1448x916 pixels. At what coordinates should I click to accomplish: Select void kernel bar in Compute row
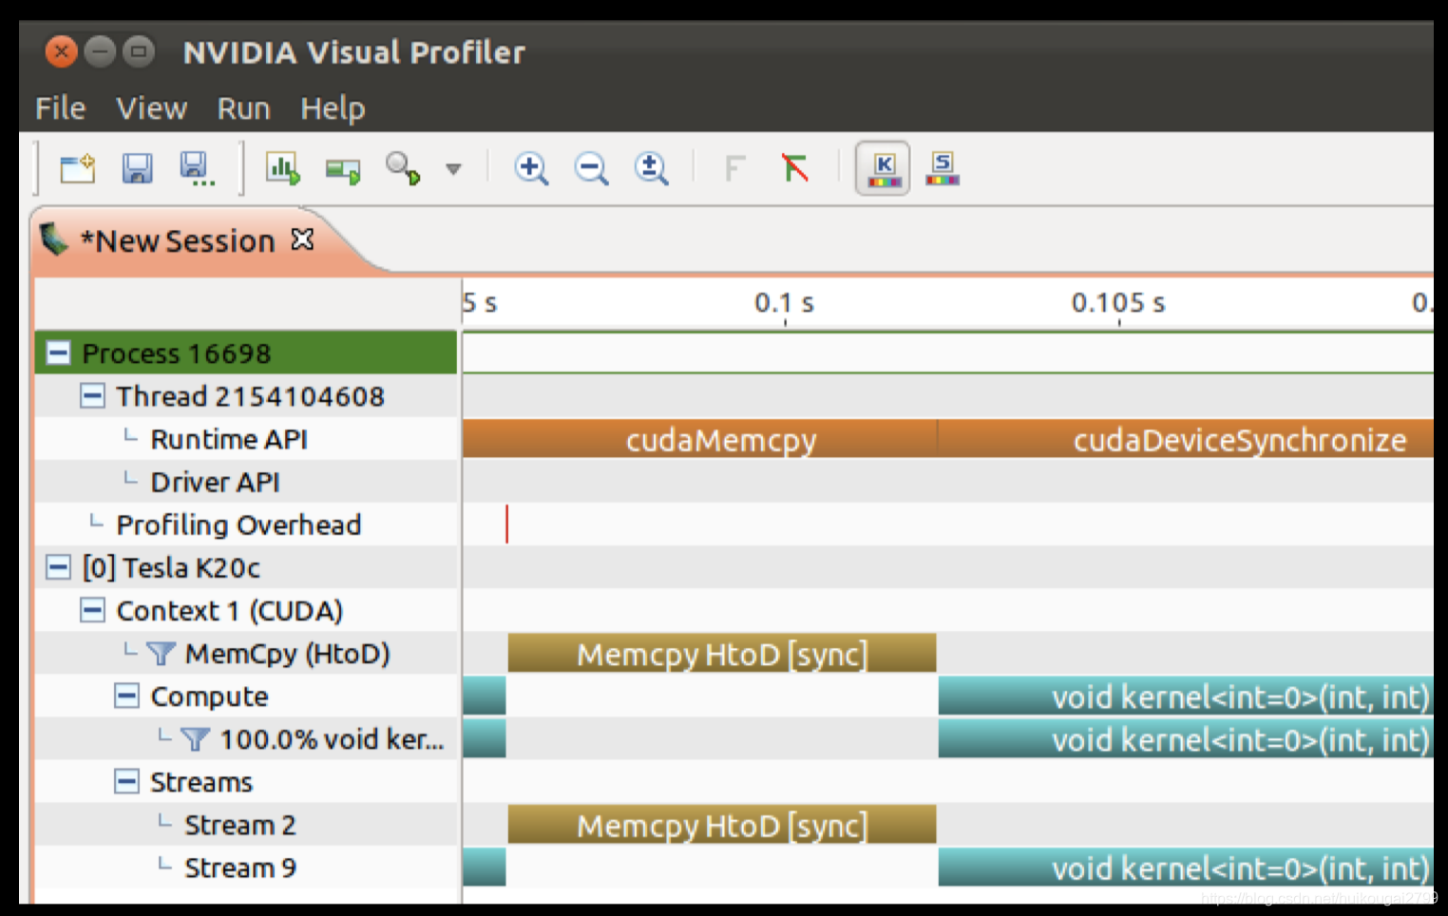pos(1186,697)
